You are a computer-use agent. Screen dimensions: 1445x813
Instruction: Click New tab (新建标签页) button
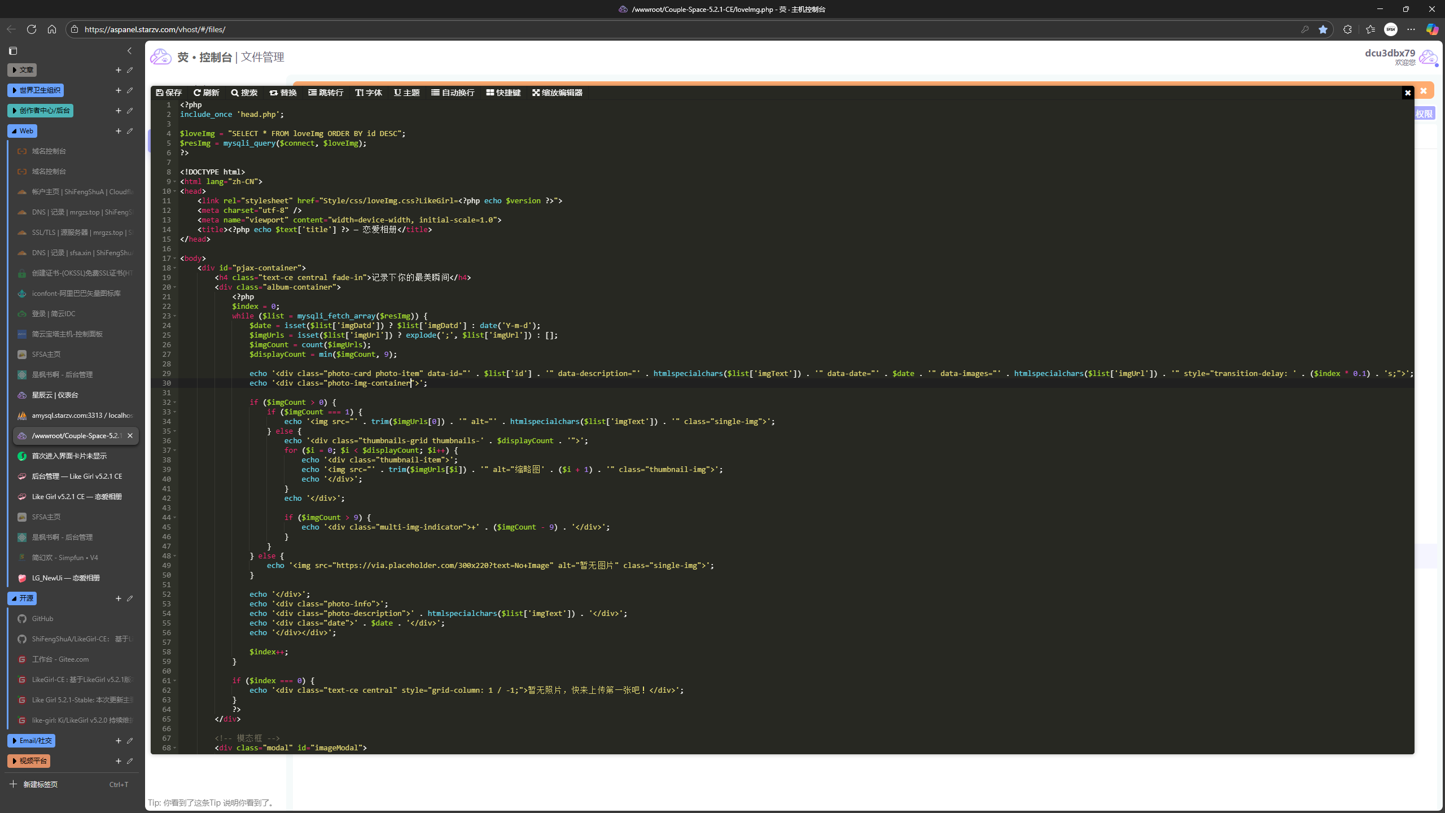[x=40, y=784]
